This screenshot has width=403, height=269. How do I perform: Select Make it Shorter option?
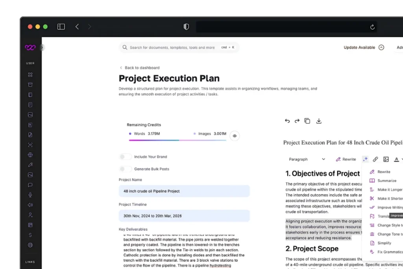(x=386, y=199)
